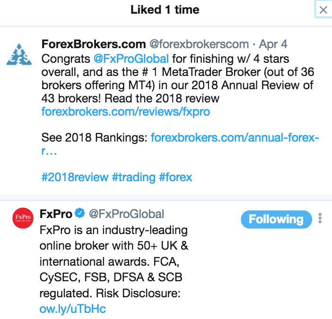Close the Liked dialog
Viewport: 332px width, 319px height.
click(323, 10)
